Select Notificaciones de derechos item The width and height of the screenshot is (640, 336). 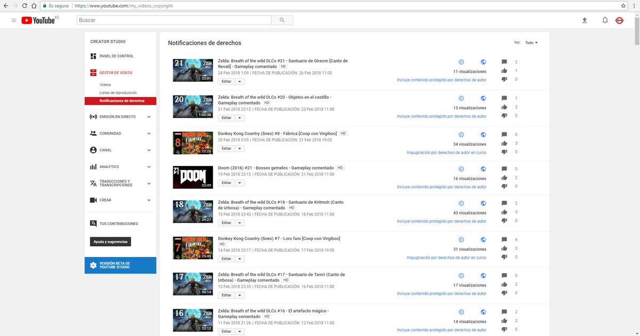[121, 101]
